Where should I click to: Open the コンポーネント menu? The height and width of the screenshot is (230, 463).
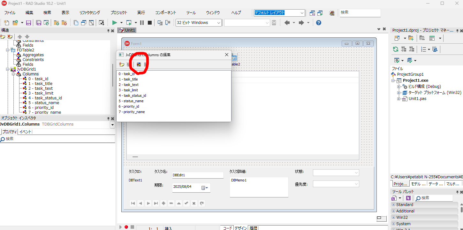[165, 12]
